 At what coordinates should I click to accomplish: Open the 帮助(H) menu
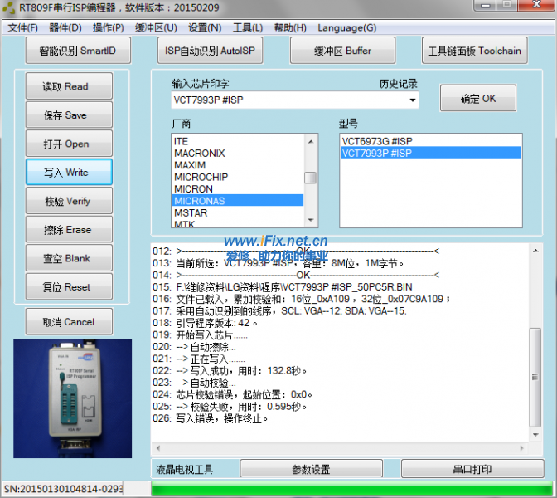(290, 27)
